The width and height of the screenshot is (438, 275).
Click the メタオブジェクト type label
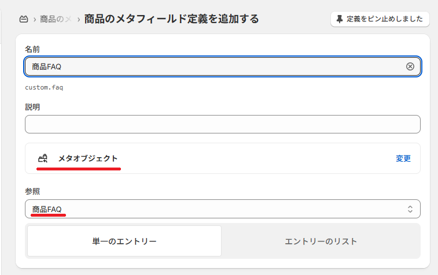(88, 158)
